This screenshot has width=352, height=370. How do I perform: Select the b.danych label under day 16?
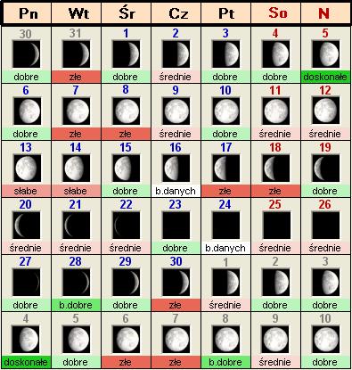[176, 191]
